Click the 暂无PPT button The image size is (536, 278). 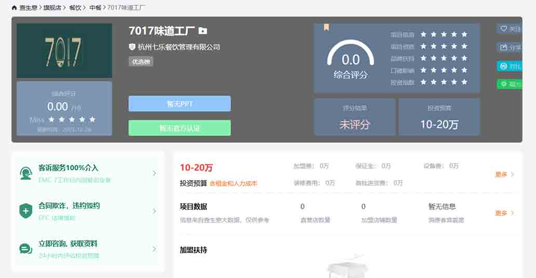click(x=179, y=104)
